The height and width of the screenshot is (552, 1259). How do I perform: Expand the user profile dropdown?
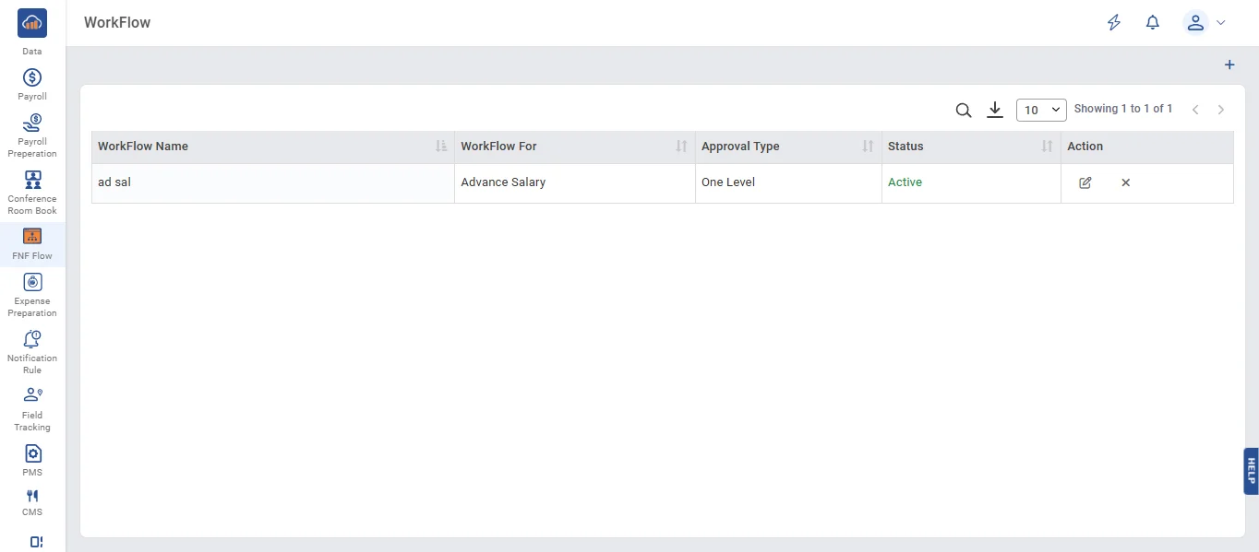coord(1204,23)
